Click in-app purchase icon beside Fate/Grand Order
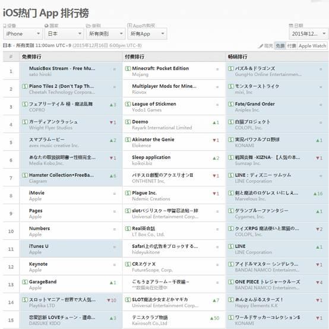The width and height of the screenshot is (329, 329). click(x=231, y=104)
